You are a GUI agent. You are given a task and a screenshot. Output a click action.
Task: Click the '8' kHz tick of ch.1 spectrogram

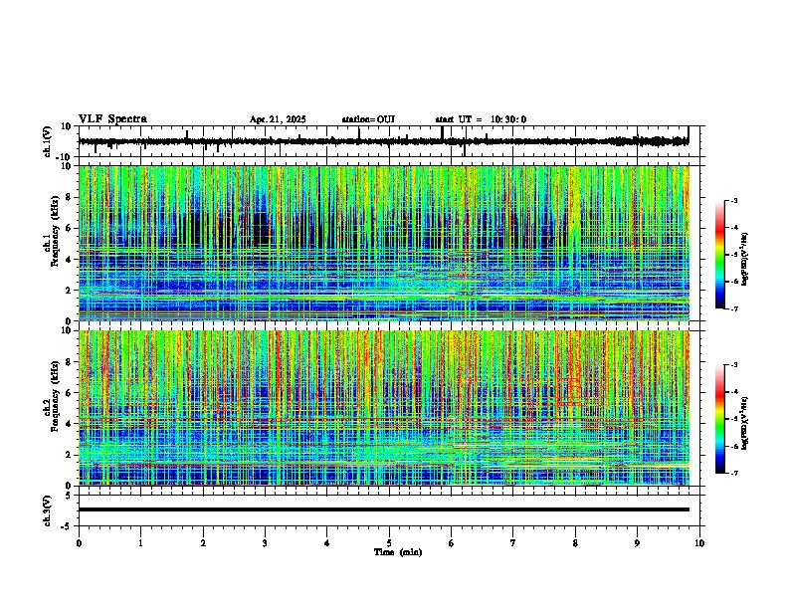(70, 197)
